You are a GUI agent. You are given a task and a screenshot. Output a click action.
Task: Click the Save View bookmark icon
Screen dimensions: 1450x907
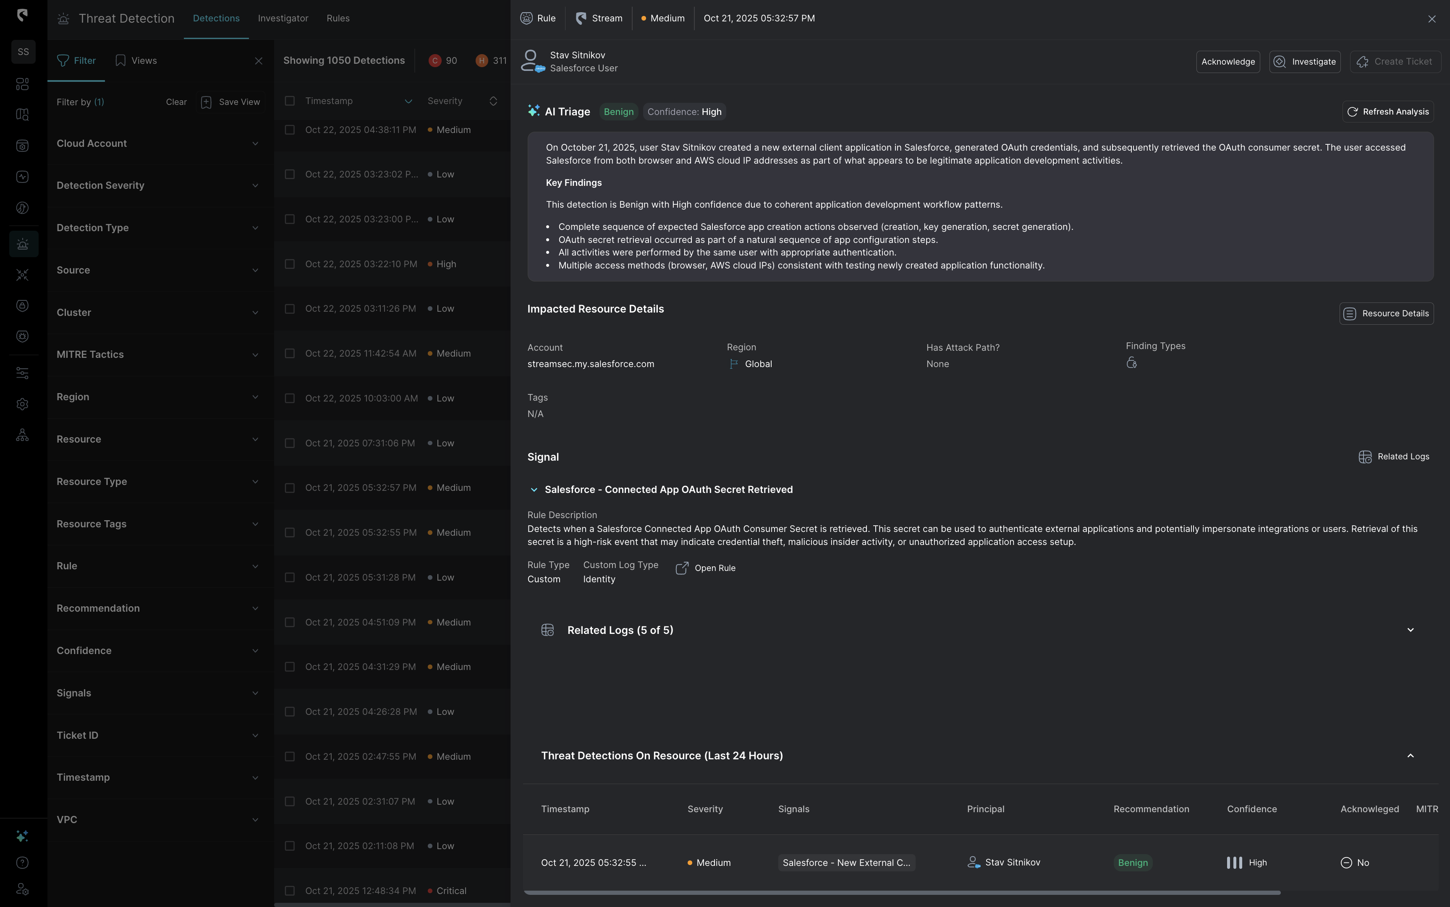click(206, 102)
